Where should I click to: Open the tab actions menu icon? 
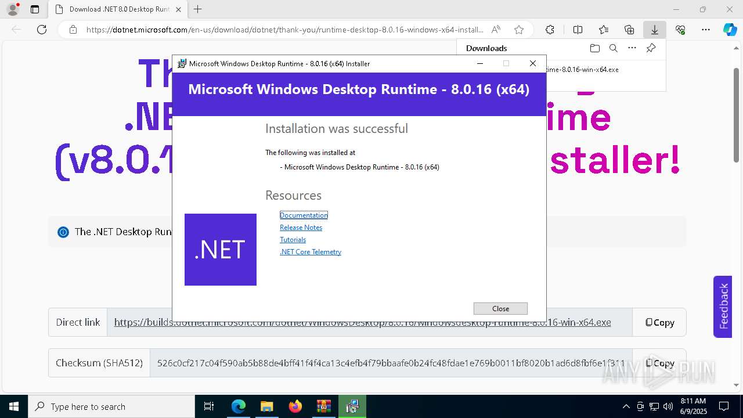[x=35, y=9]
